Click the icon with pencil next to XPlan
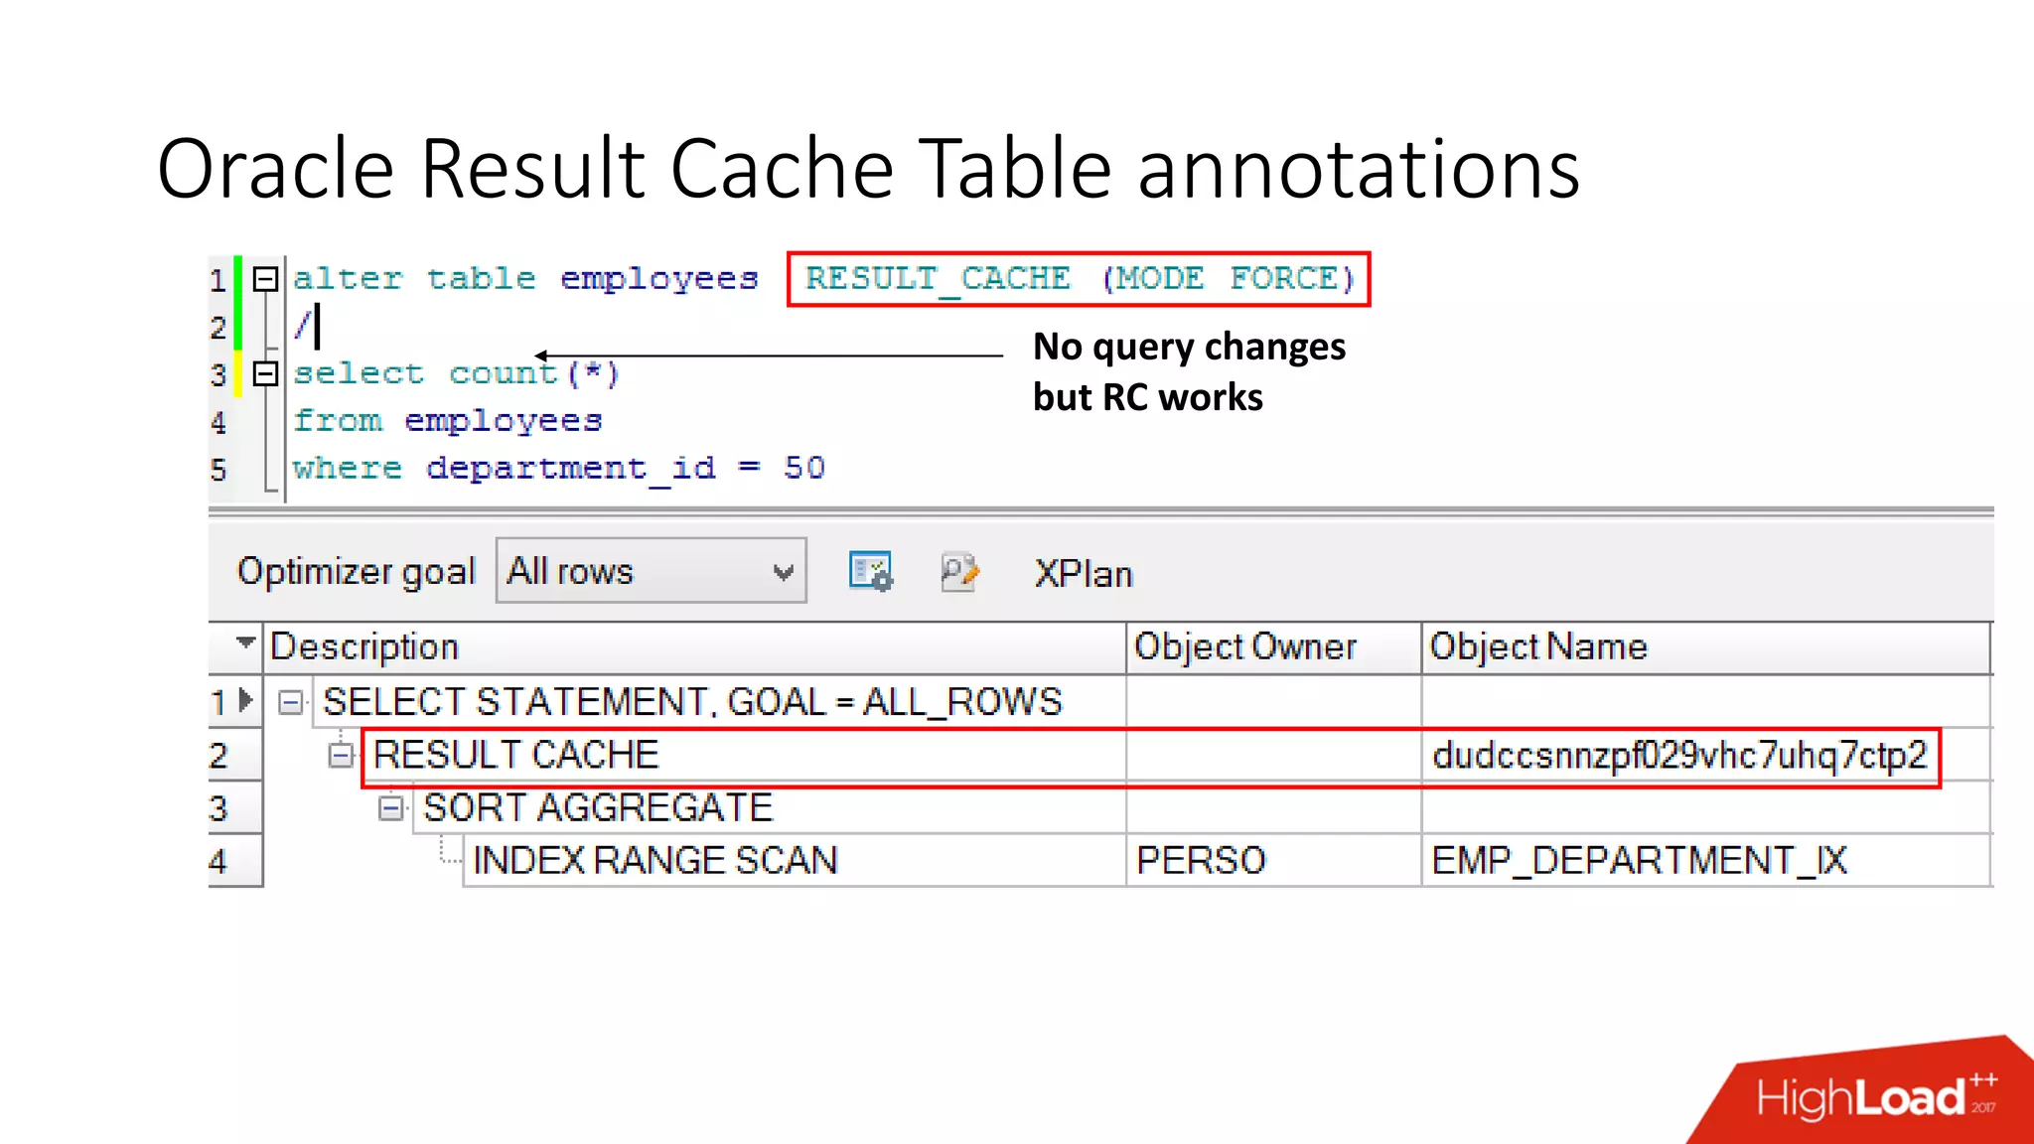 click(x=959, y=572)
